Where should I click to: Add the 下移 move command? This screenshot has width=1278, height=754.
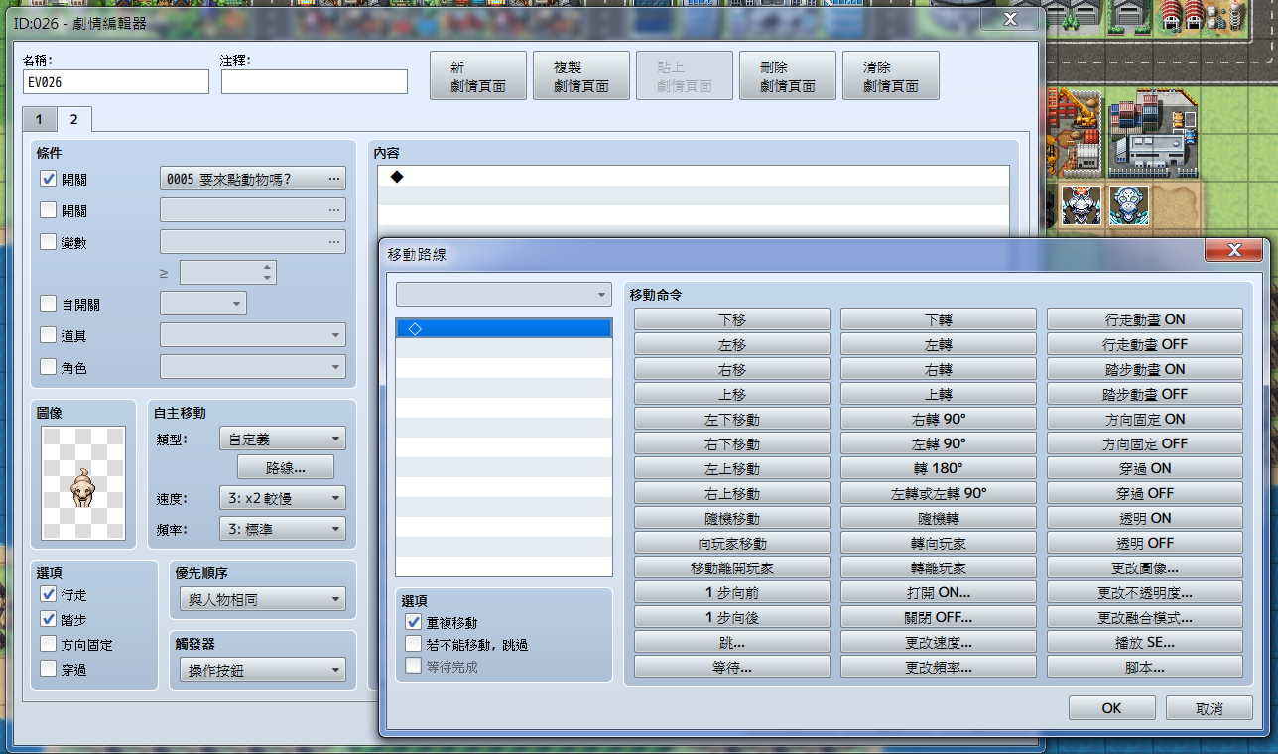[x=732, y=319]
